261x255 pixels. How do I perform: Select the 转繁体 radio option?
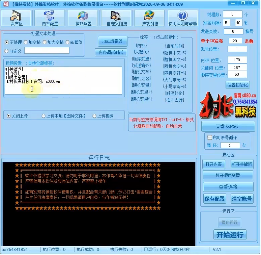[74, 42]
